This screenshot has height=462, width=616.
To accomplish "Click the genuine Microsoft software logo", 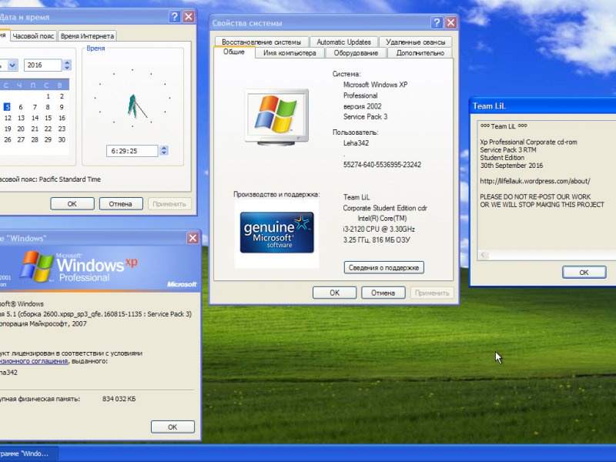I will coord(277,233).
